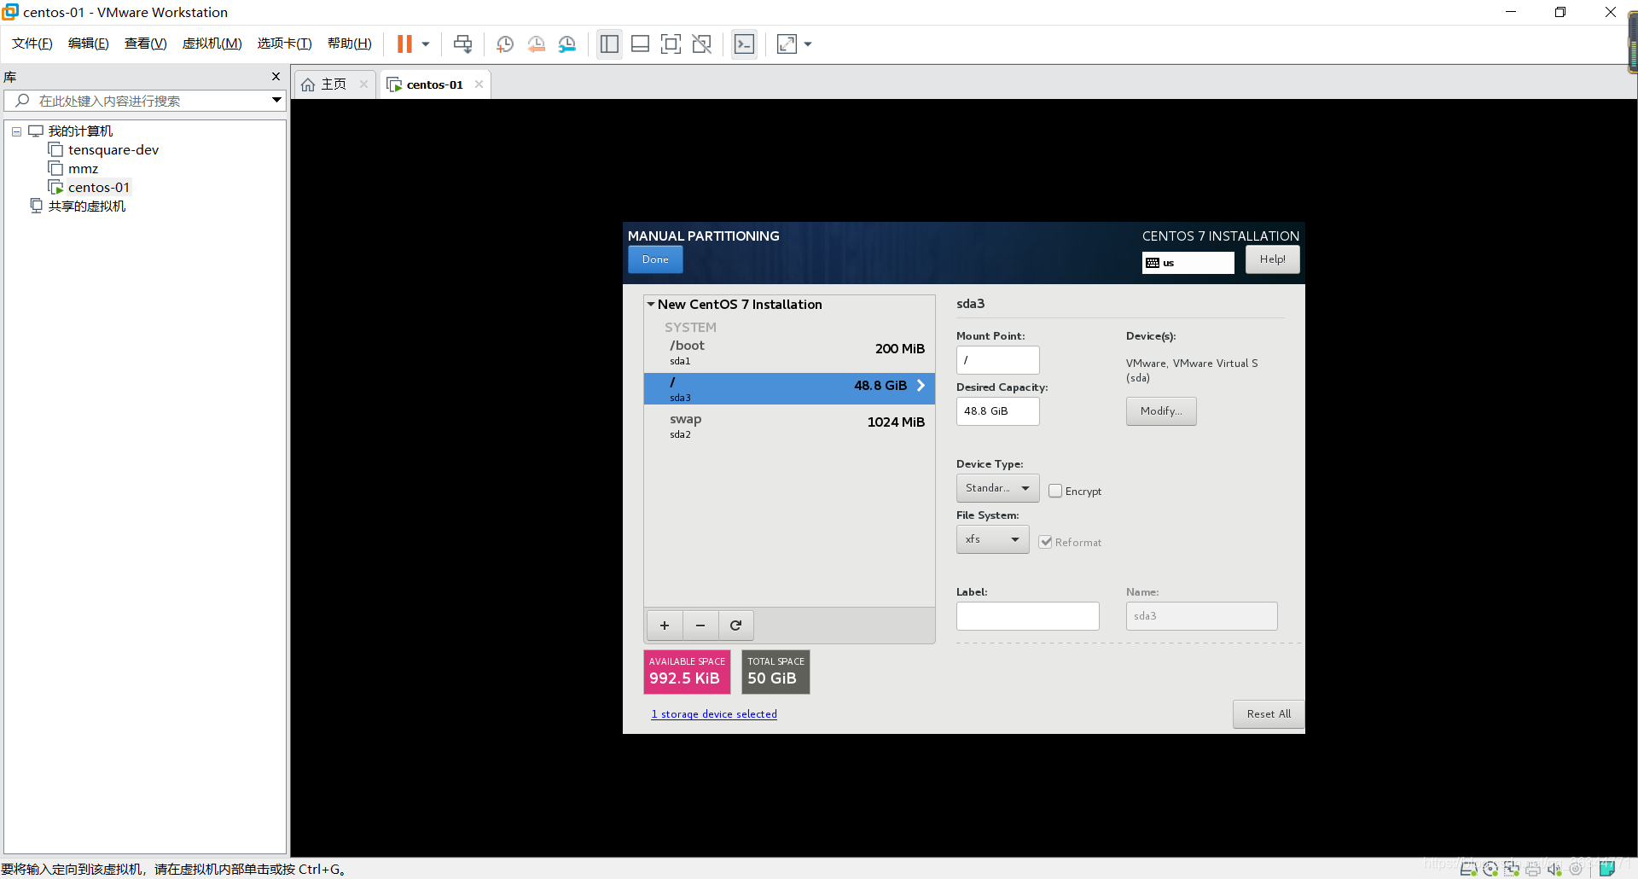Image resolution: width=1638 pixels, height=879 pixels.
Task: Open the library search dropdown arrow
Action: coord(276,101)
